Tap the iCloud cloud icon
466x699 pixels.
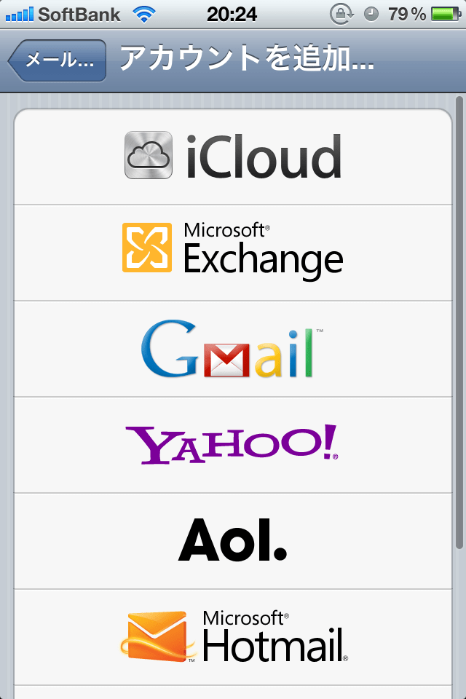coord(149,155)
